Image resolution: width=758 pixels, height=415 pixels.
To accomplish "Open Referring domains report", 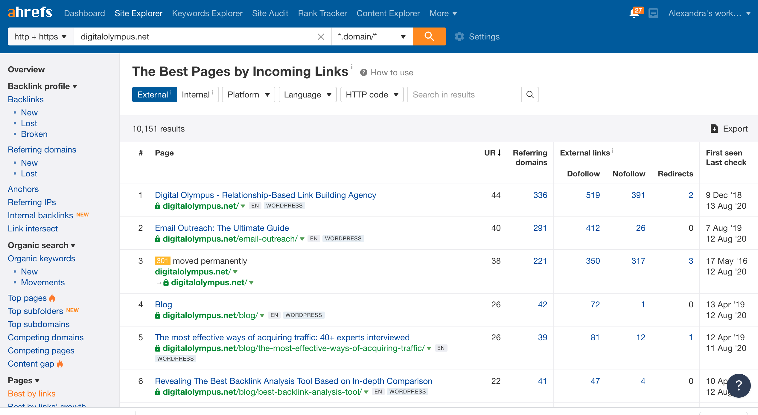I will pyautogui.click(x=42, y=149).
